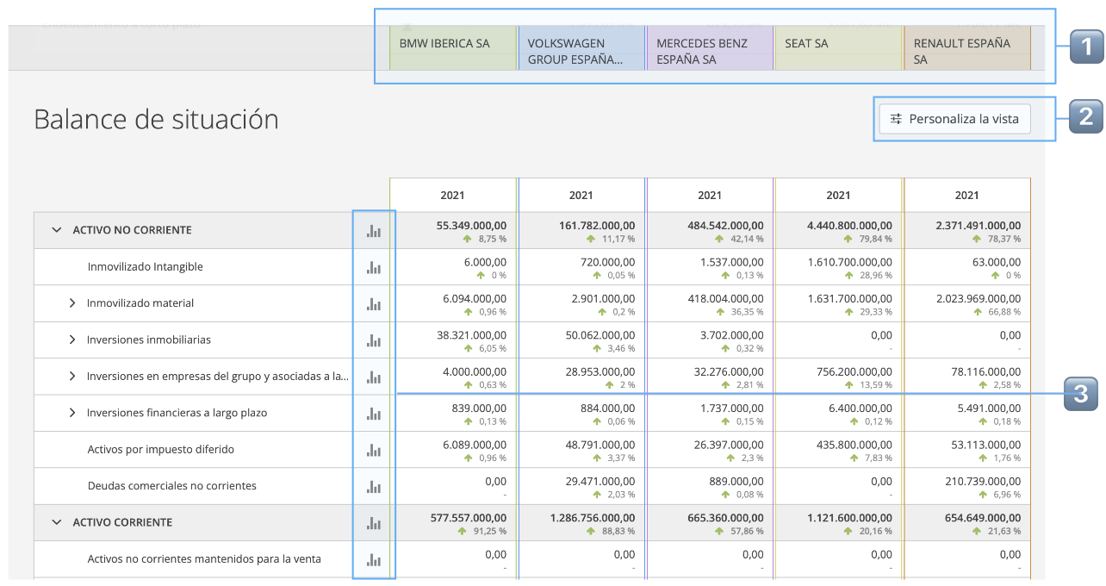View chart for Deudas comerciales no corrientes
The width and height of the screenshot is (1106, 586).
tap(373, 486)
